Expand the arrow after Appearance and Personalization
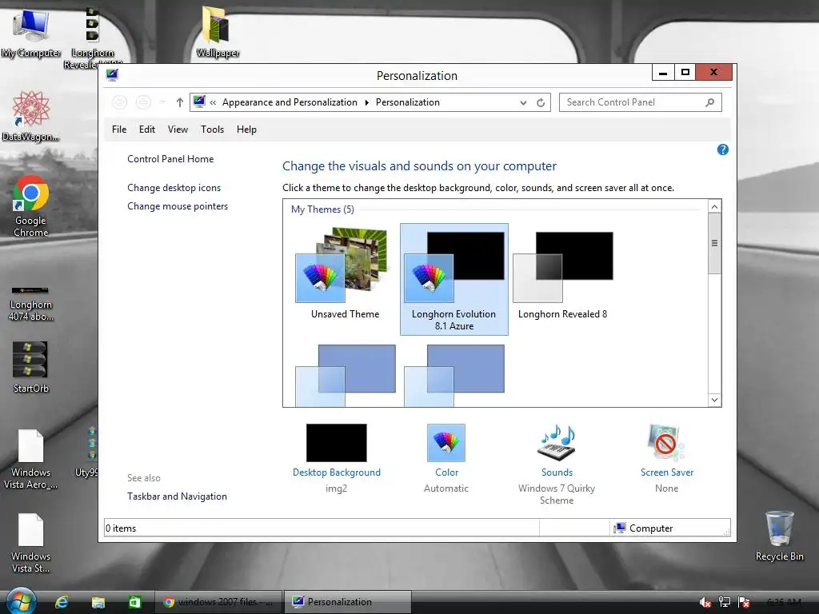This screenshot has height=614, width=819. [366, 102]
